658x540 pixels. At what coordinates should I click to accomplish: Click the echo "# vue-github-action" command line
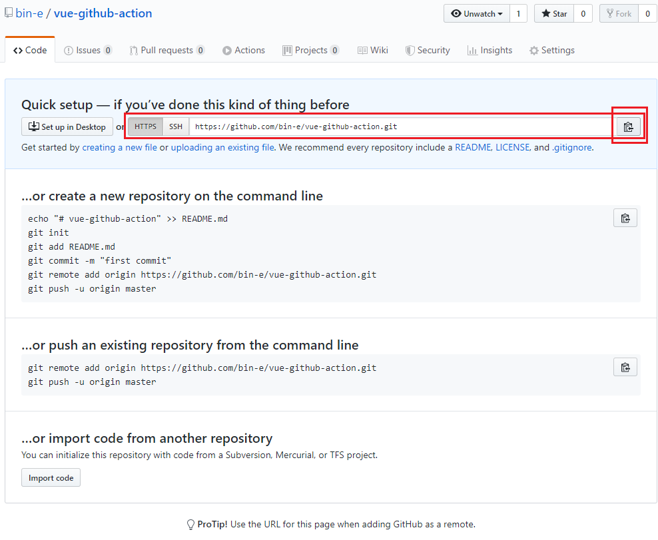point(128,218)
